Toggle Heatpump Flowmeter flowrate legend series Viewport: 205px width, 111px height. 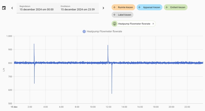coord(102,31)
